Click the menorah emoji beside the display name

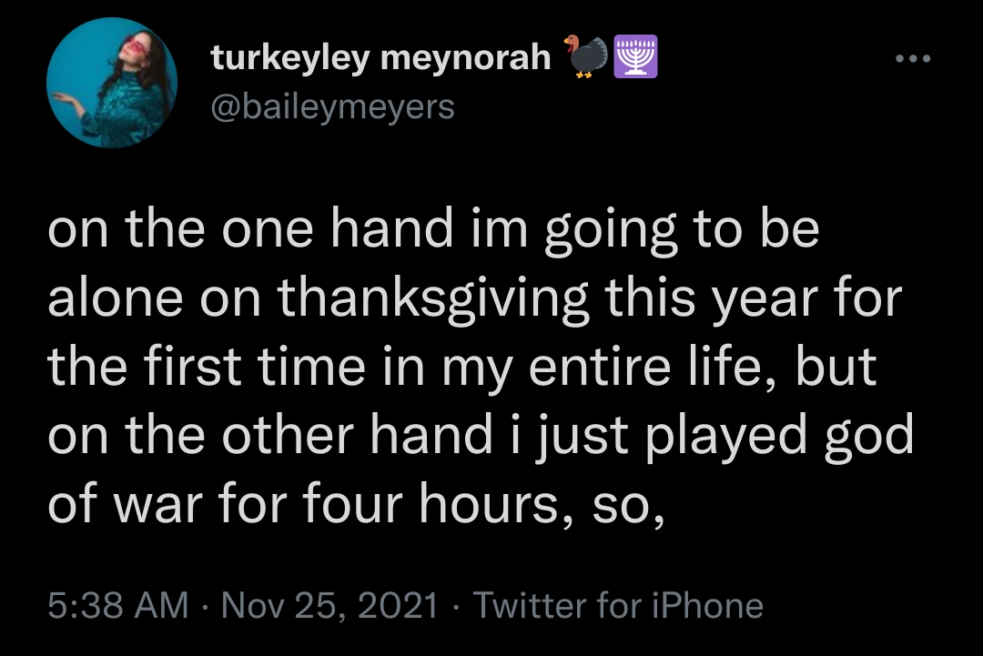pos(636,57)
